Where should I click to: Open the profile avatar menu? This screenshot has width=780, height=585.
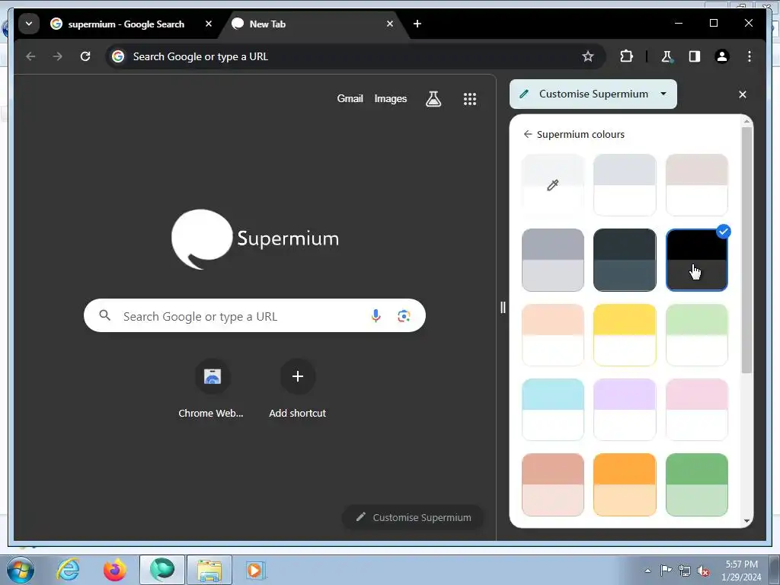point(722,56)
